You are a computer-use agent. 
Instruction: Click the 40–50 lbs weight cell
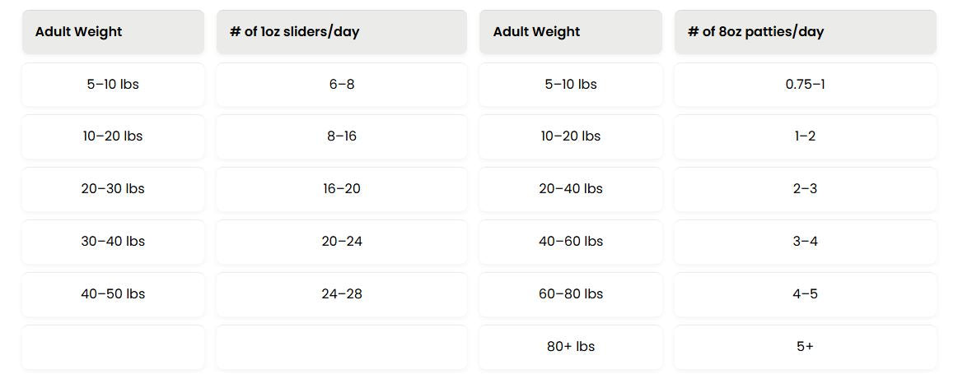[113, 294]
